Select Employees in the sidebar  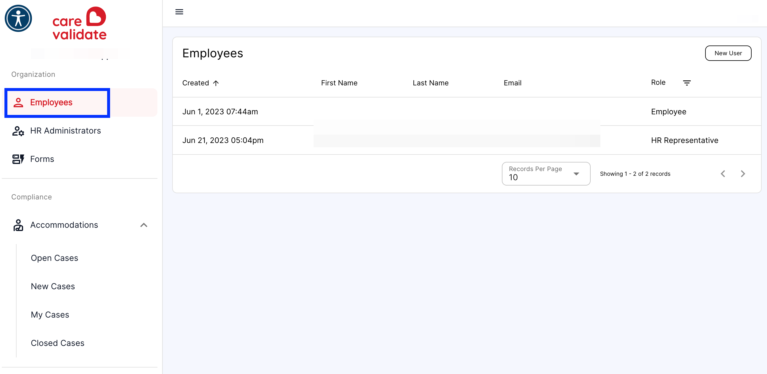coord(80,103)
